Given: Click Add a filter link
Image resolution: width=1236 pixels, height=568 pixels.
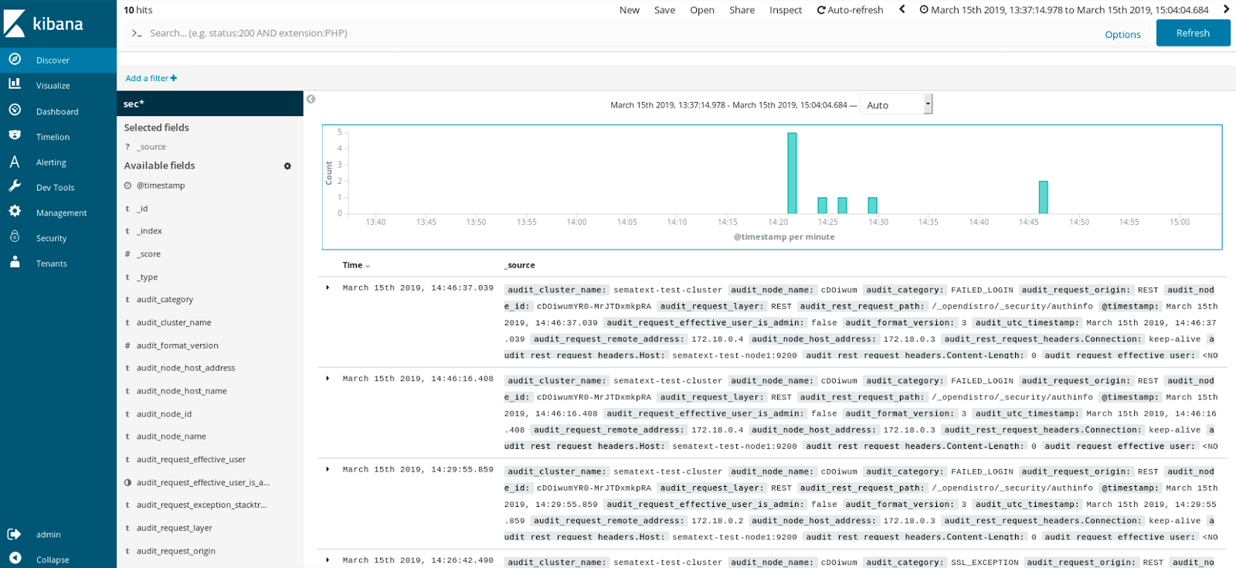Looking at the screenshot, I should click(151, 78).
